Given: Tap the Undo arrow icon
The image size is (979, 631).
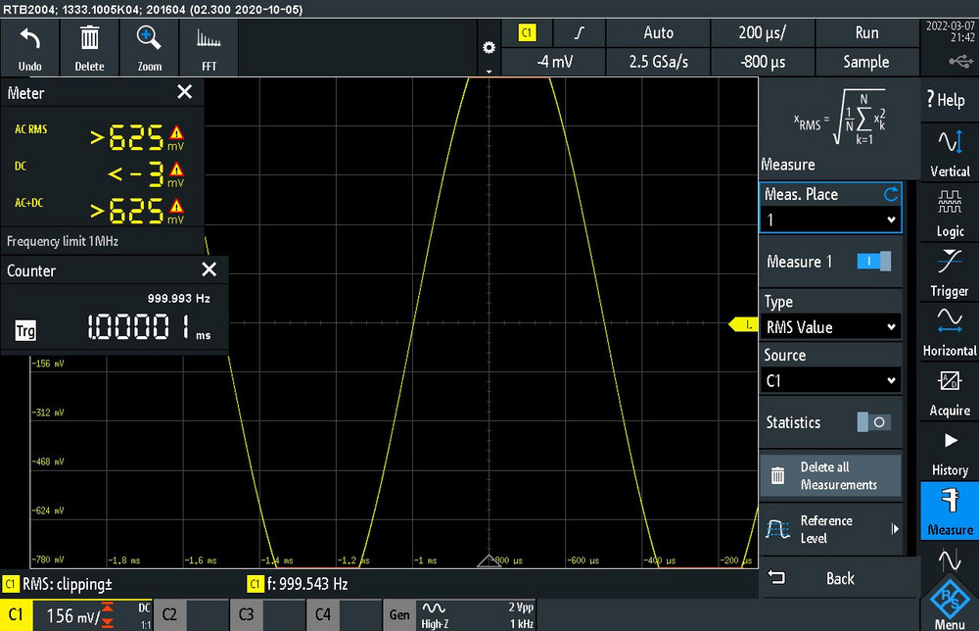Looking at the screenshot, I should 30,39.
